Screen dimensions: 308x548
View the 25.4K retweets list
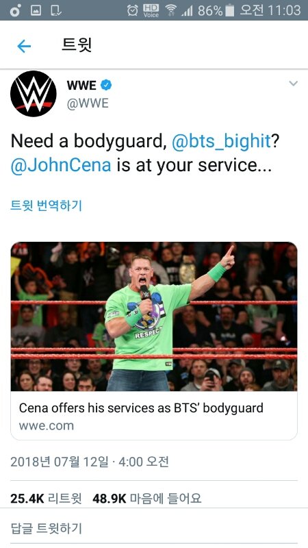(x=46, y=499)
